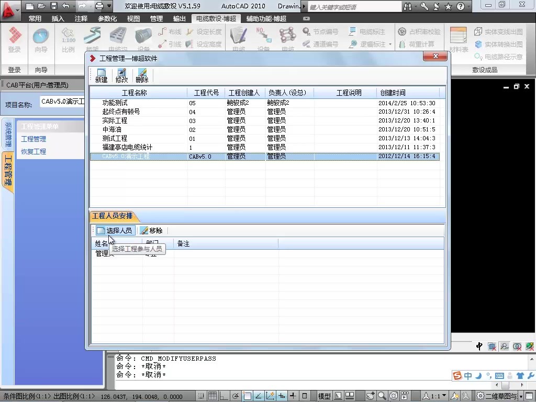Toggle dynamic input in status bar
Image resolution: width=536 pixels, height=402 pixels.
pyautogui.click(x=282, y=396)
